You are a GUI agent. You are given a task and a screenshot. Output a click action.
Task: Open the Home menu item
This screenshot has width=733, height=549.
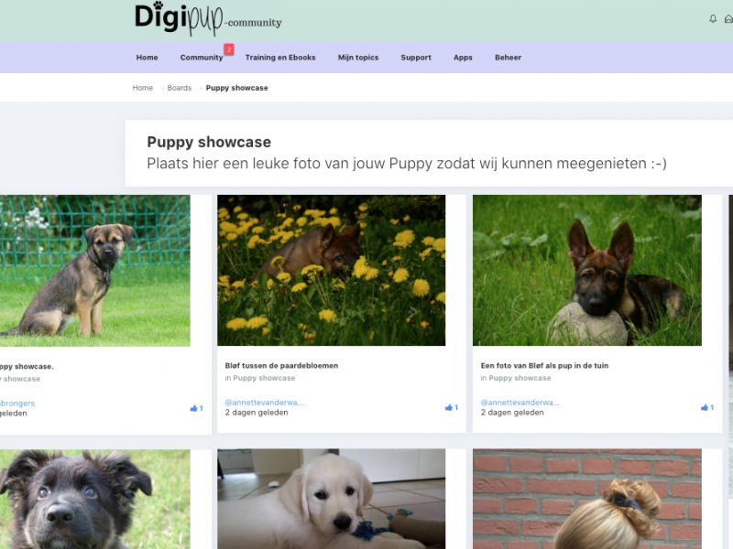(x=147, y=58)
